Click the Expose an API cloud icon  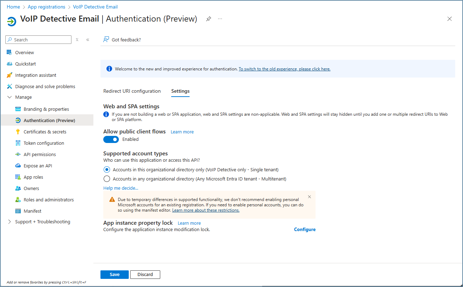pyautogui.click(x=18, y=166)
